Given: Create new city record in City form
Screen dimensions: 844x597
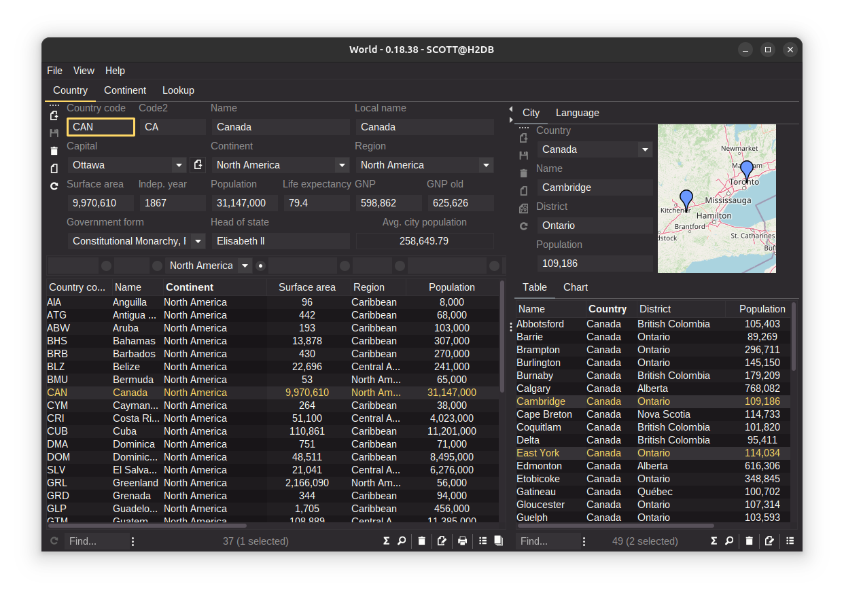Looking at the screenshot, I should click(x=523, y=138).
